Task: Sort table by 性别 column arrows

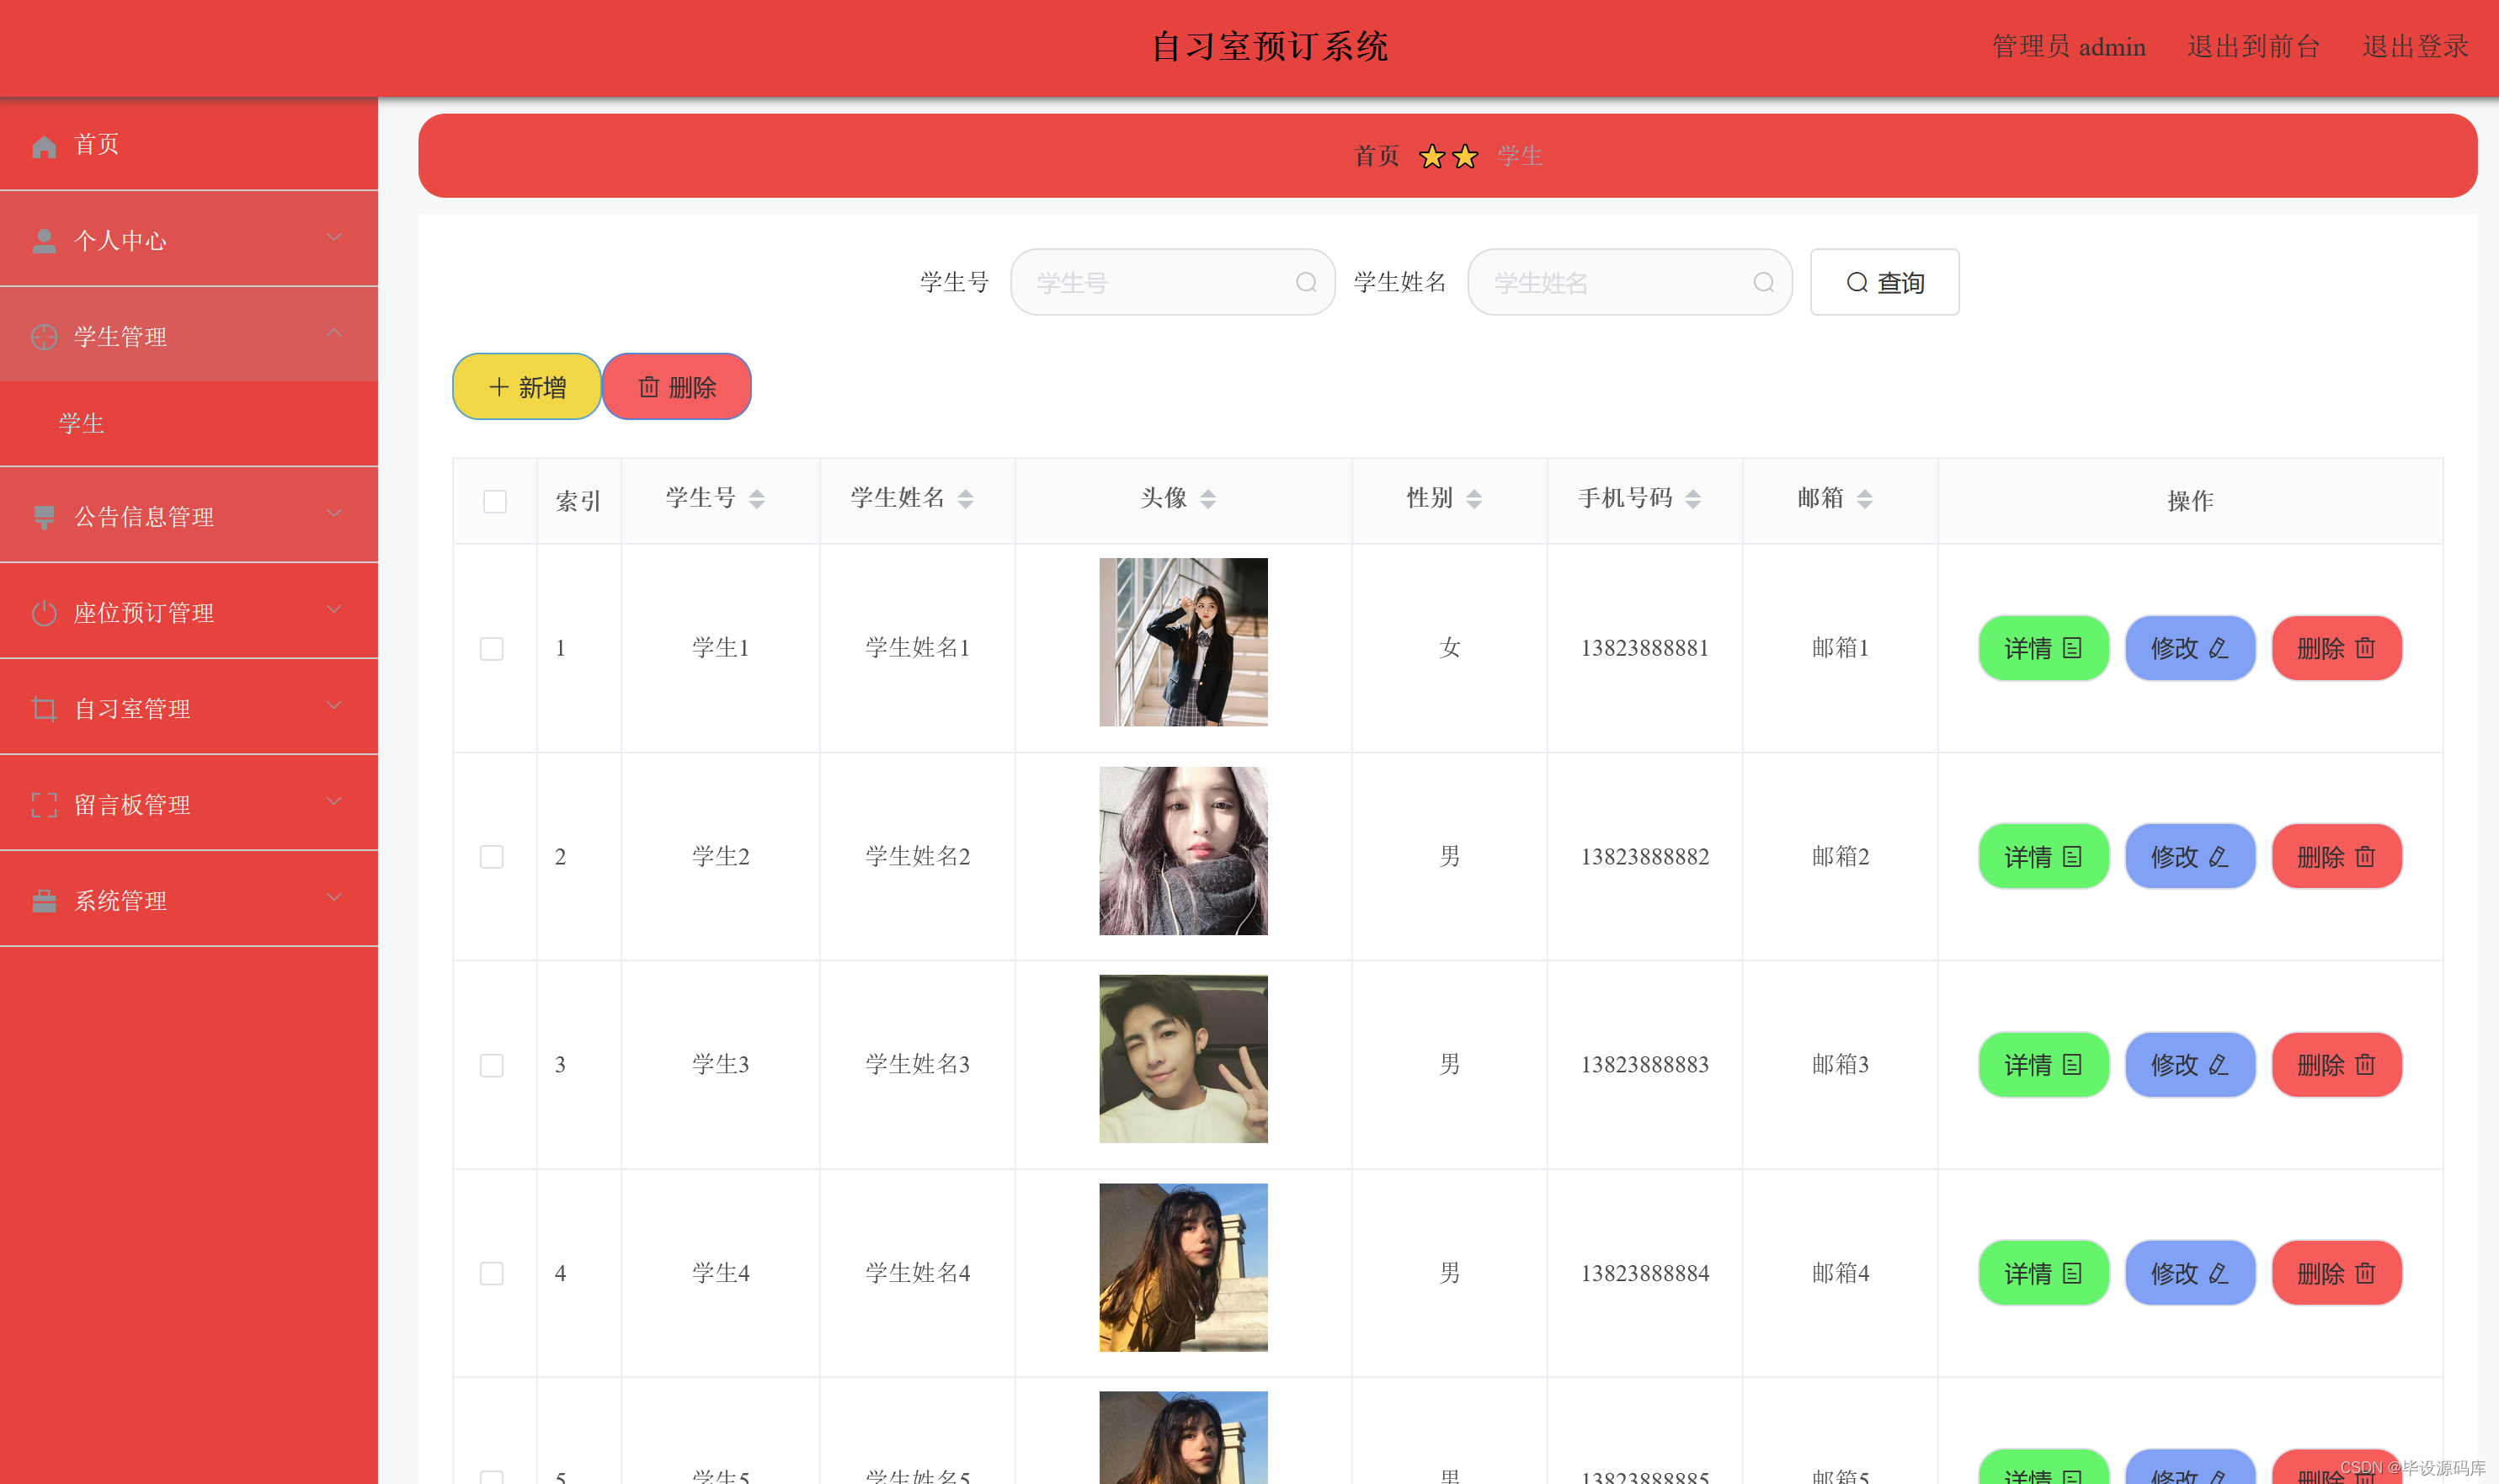Action: click(1474, 499)
